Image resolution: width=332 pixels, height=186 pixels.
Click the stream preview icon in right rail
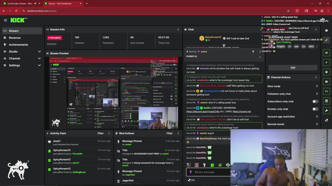tap(326, 53)
